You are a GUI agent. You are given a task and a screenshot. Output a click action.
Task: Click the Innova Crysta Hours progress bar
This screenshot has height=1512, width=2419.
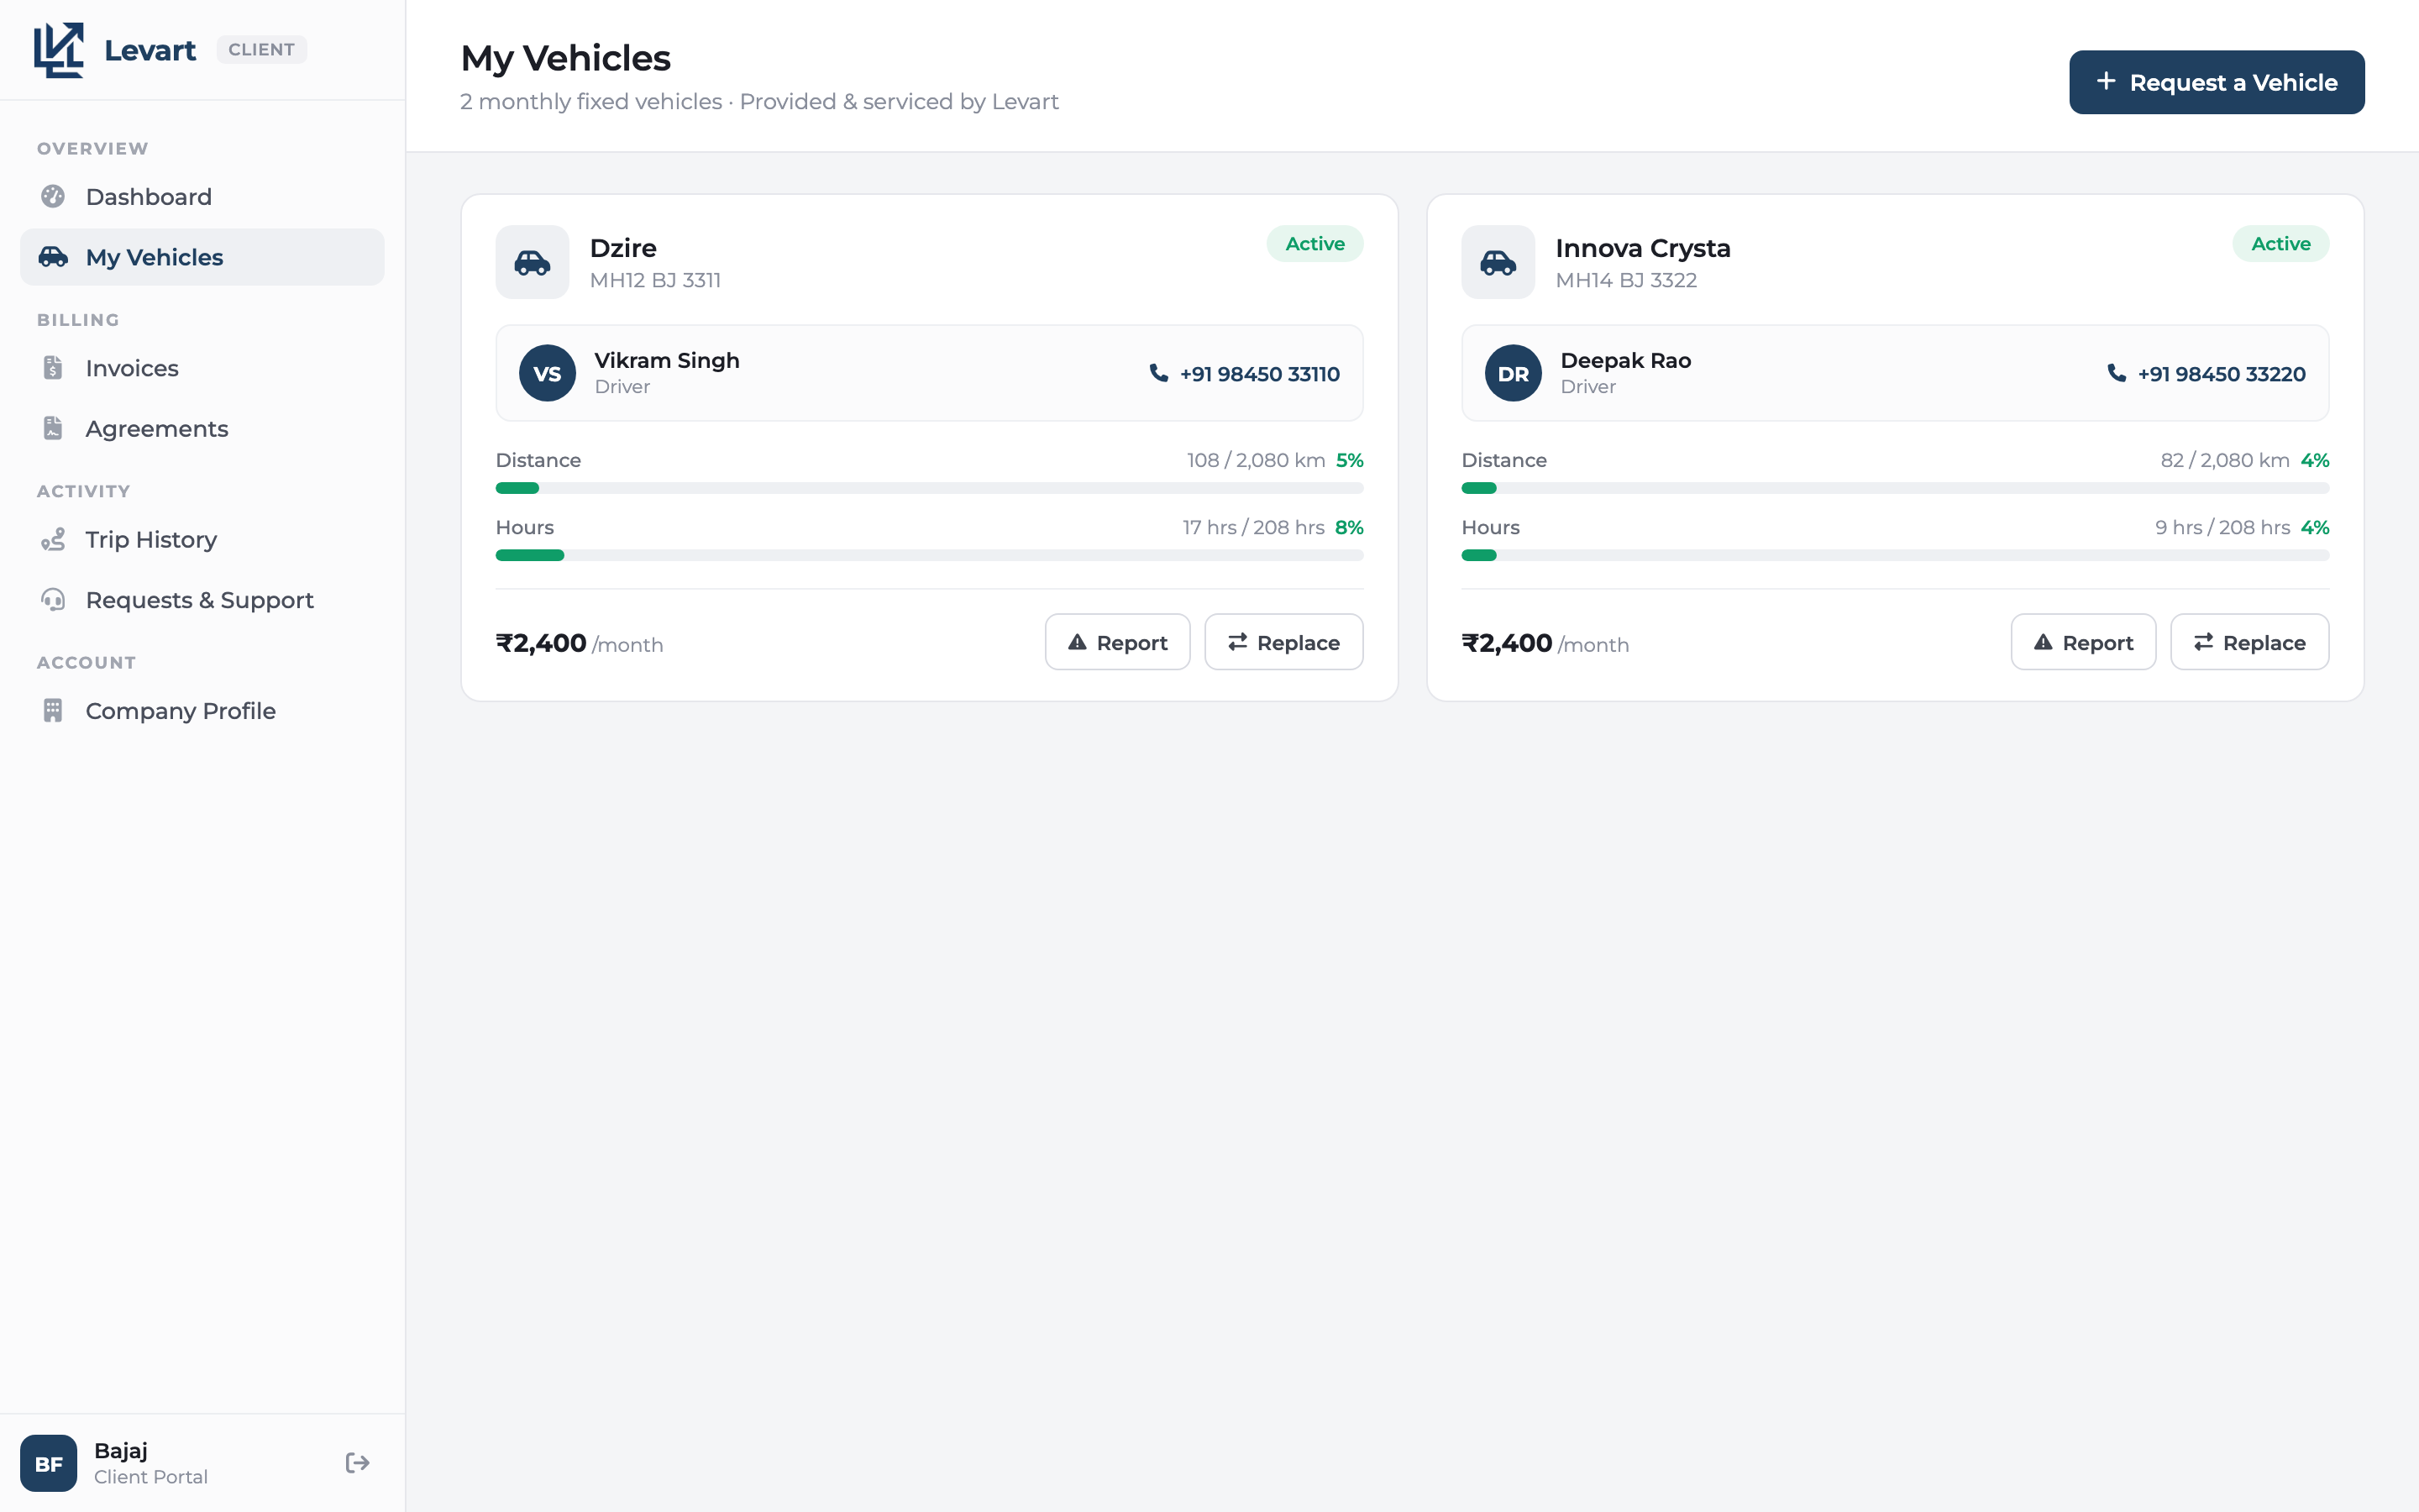(1895, 555)
